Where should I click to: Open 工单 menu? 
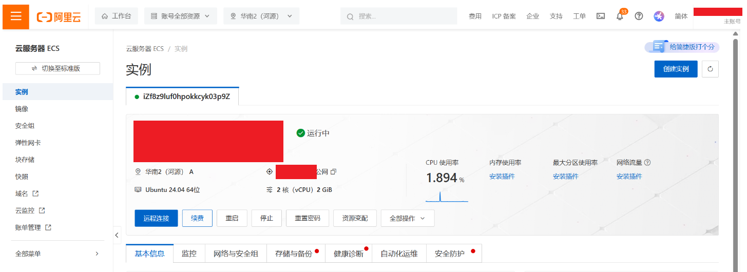point(579,16)
